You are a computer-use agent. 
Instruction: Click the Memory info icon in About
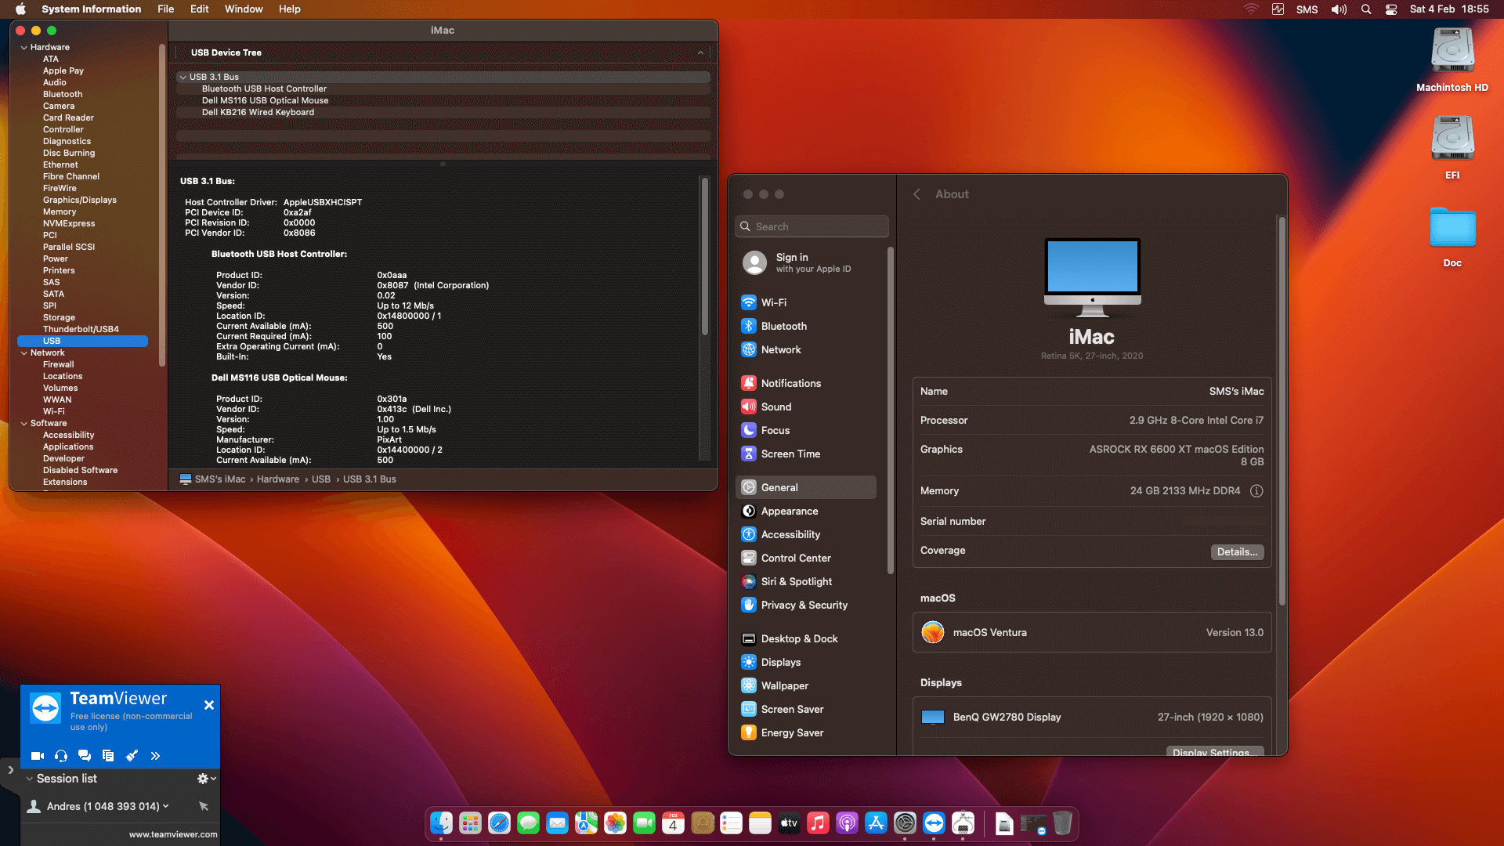coord(1256,491)
